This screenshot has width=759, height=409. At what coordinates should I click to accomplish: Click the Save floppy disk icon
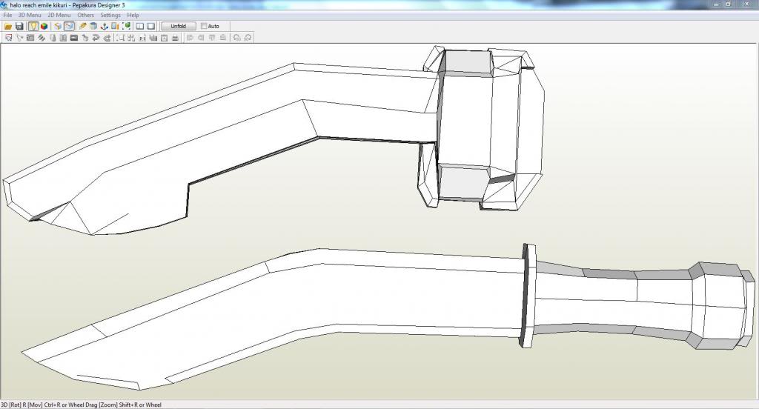19,26
